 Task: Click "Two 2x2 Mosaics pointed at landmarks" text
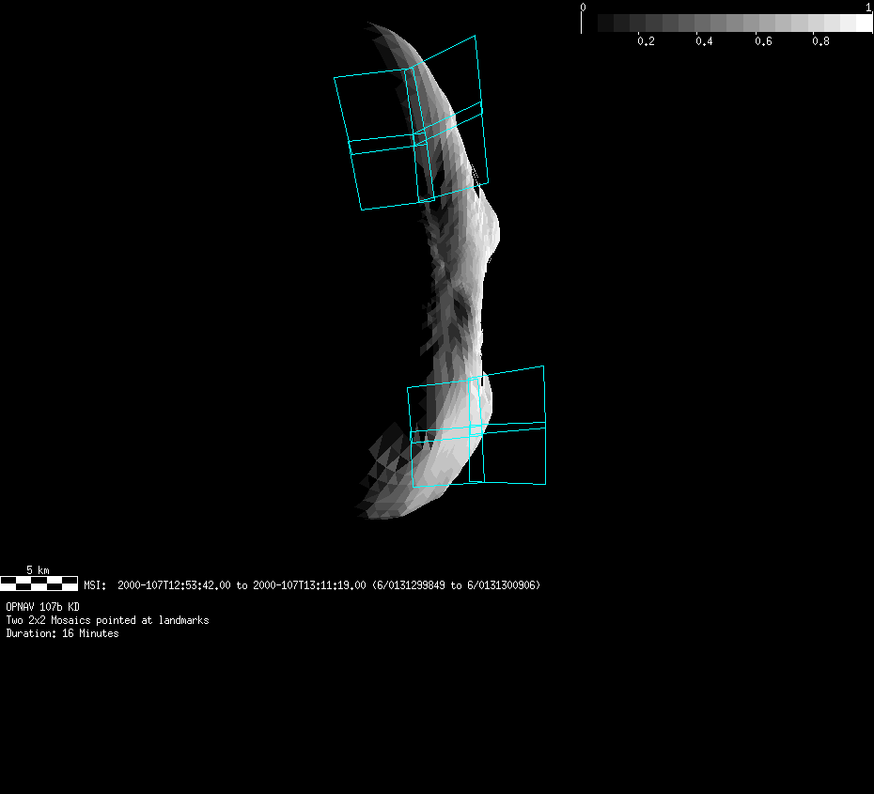(107, 620)
